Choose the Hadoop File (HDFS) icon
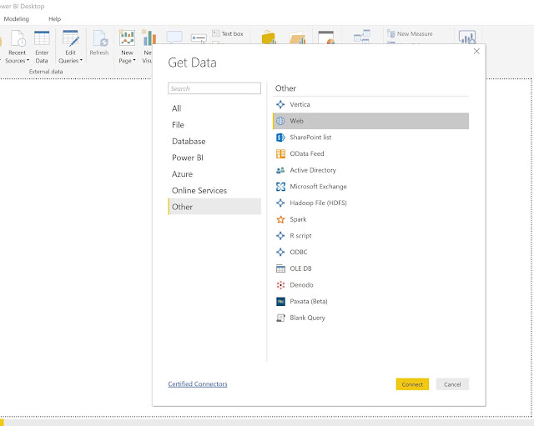The height and width of the screenshot is (426, 534). [x=280, y=203]
